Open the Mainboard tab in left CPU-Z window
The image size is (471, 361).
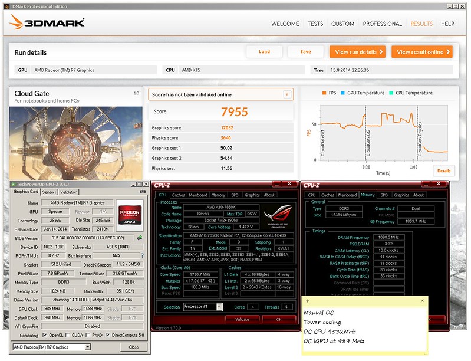(x=198, y=195)
